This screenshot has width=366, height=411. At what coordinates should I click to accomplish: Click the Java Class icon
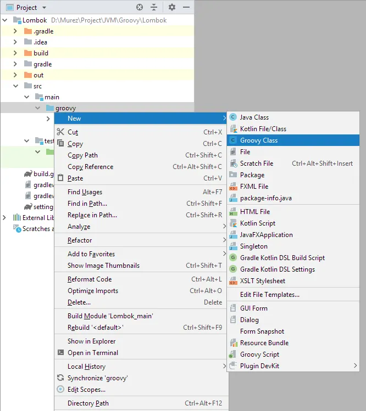coord(233,117)
